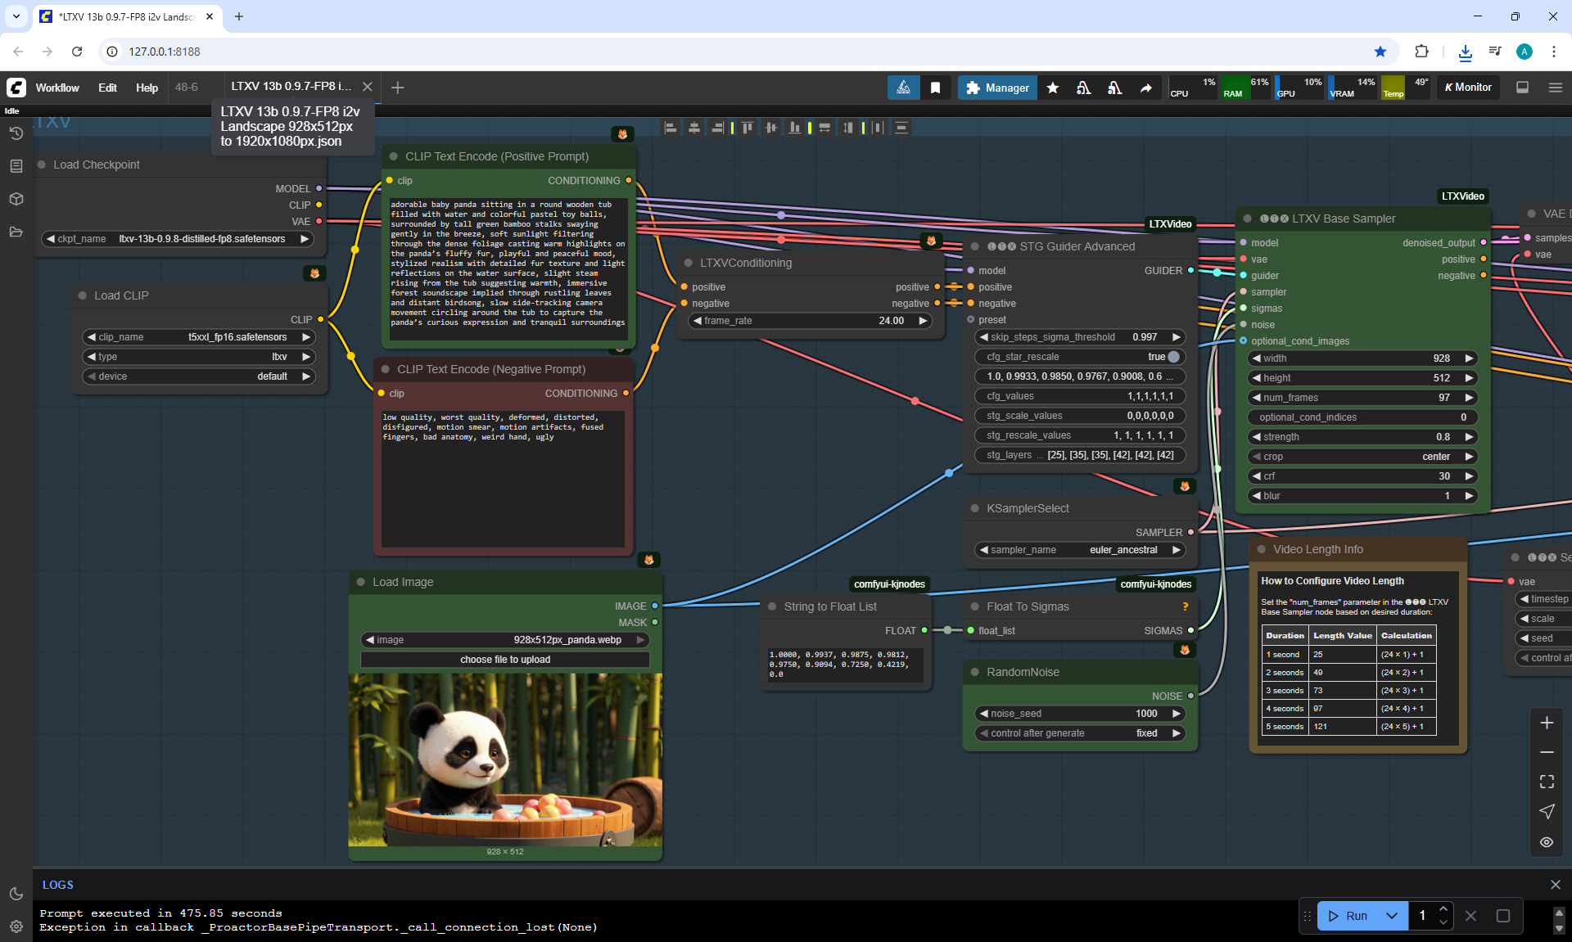The image size is (1572, 942).
Task: Toggle the bottom panel icon
Action: coord(1522,88)
